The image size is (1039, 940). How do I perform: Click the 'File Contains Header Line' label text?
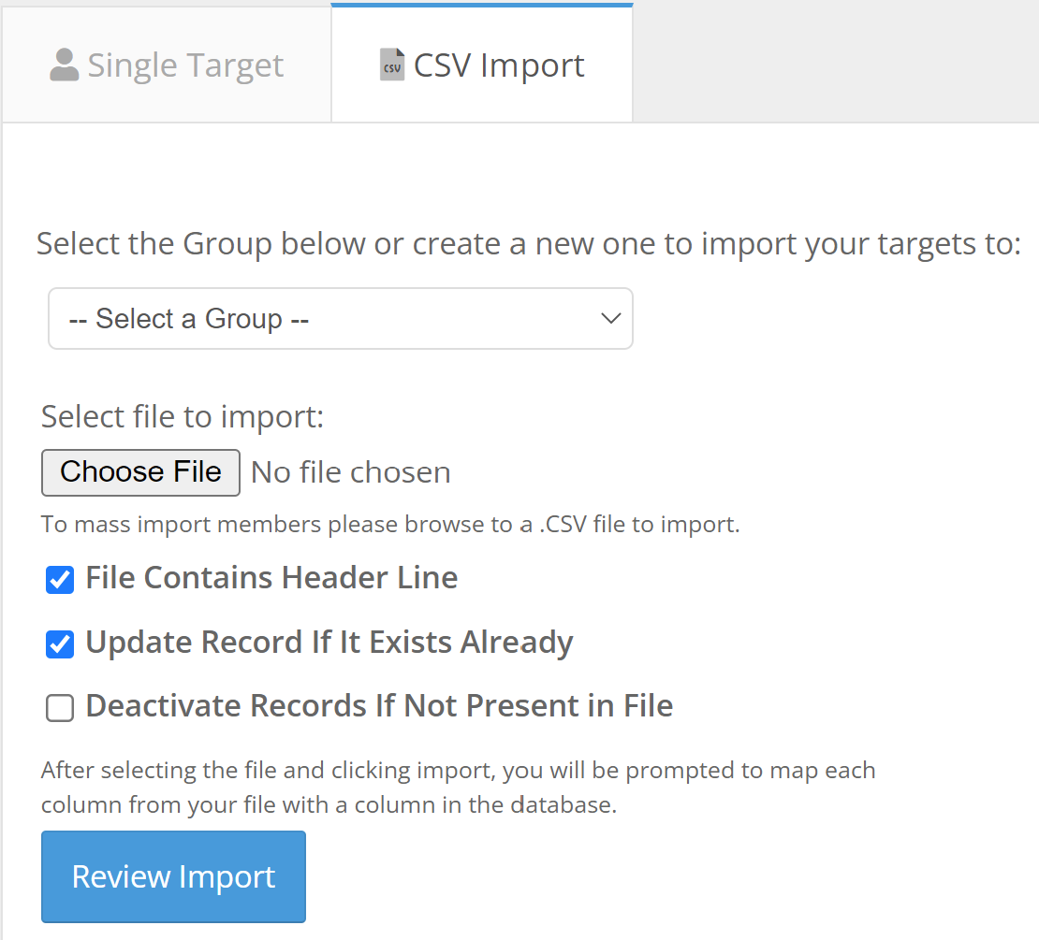[271, 578]
